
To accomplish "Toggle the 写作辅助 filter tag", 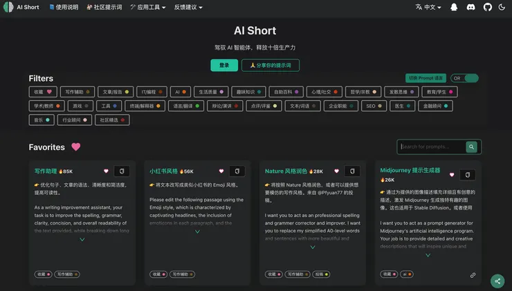I will coord(77,92).
